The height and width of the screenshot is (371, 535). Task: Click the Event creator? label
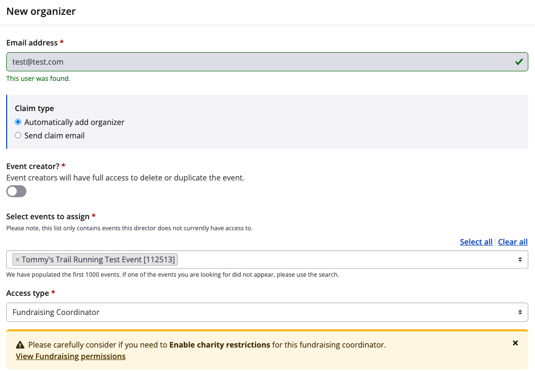(33, 166)
